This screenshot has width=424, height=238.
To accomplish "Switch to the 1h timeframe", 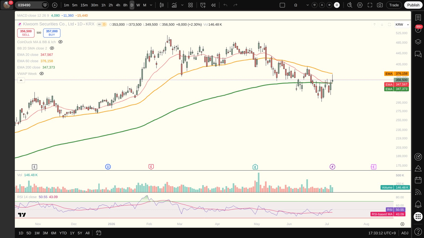I will [x=103, y=5].
